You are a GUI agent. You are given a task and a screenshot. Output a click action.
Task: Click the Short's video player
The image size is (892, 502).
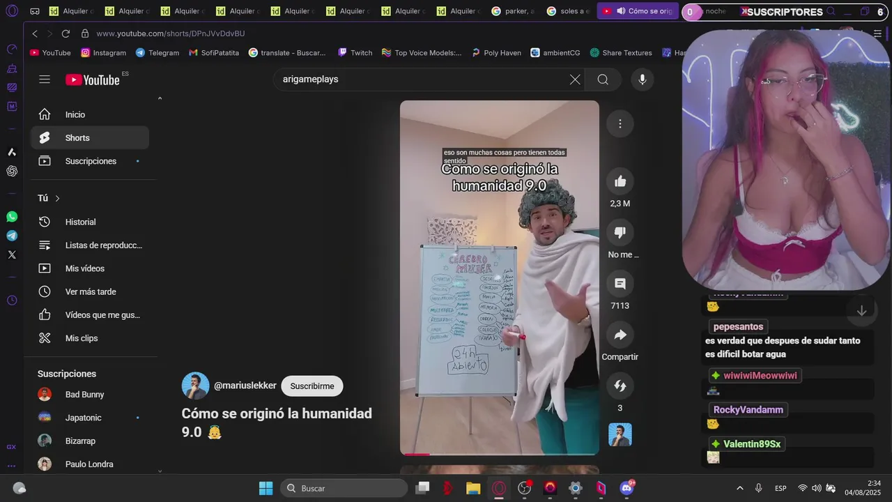coord(500,277)
